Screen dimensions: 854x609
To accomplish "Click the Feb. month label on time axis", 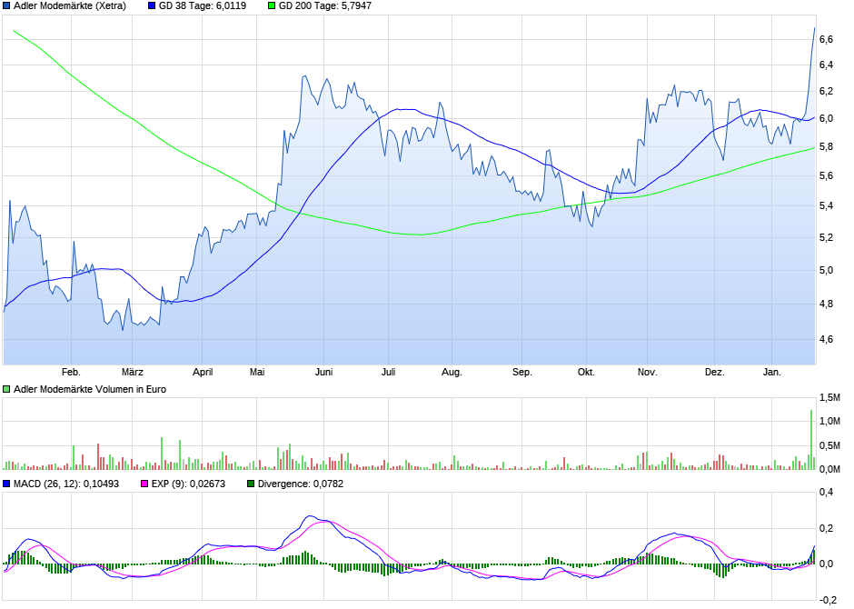I will tap(71, 372).
